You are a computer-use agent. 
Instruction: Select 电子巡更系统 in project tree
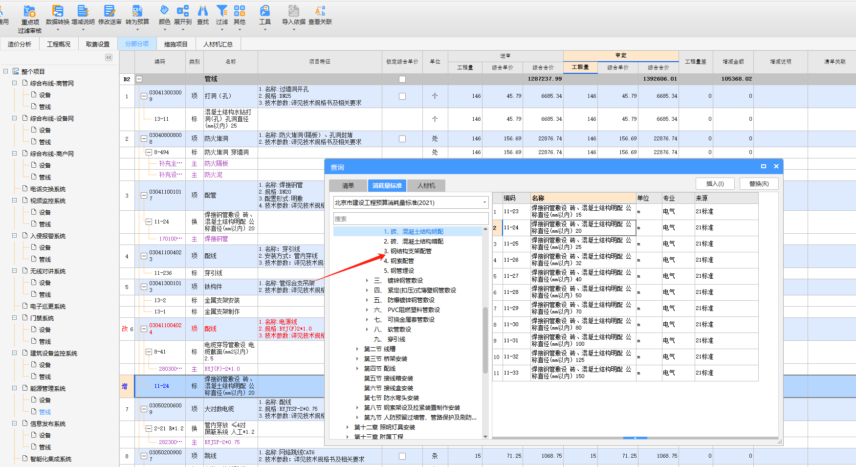click(x=48, y=306)
